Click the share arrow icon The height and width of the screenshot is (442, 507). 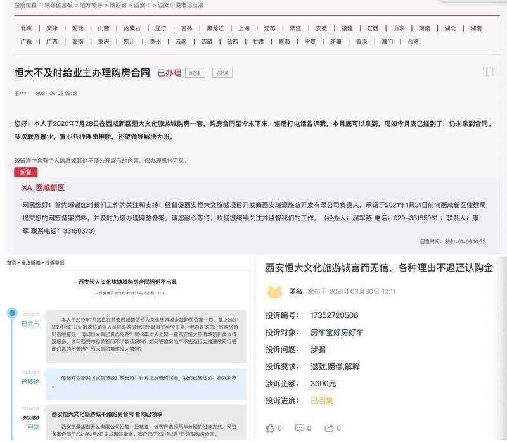pos(329,428)
